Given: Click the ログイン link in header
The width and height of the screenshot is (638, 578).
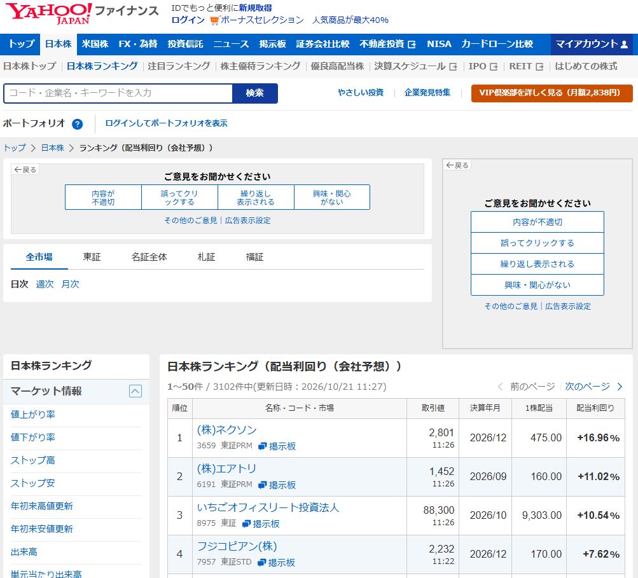Looking at the screenshot, I should pos(188,20).
